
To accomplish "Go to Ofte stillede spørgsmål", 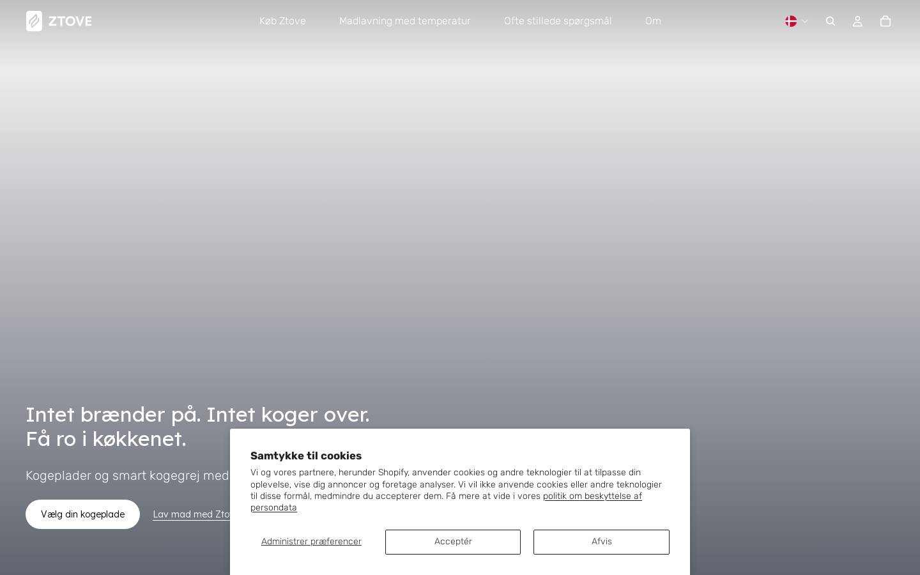I will [558, 21].
